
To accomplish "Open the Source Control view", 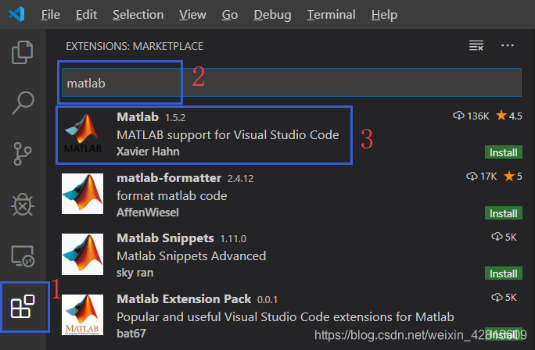I will (23, 154).
